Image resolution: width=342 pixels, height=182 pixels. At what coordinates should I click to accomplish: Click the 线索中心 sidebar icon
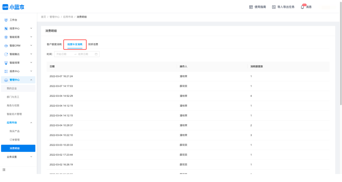tap(6, 29)
